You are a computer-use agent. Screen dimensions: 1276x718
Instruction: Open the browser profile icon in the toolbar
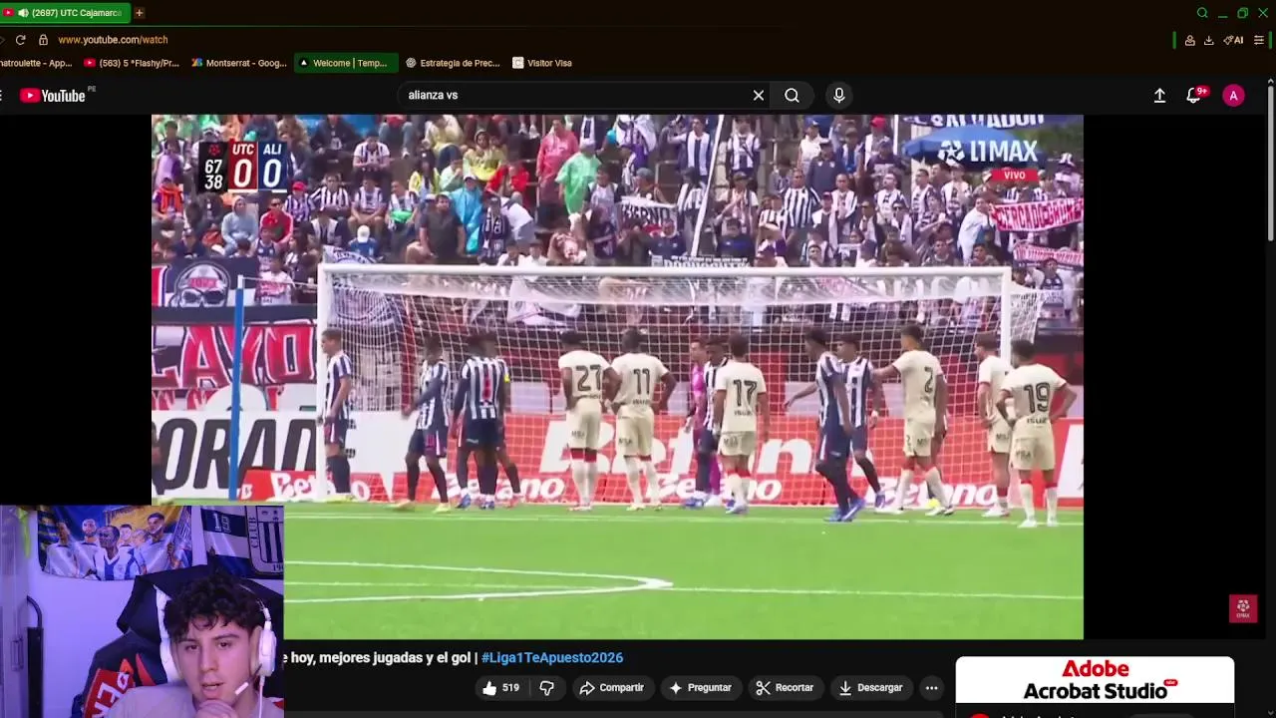pyautogui.click(x=1189, y=40)
